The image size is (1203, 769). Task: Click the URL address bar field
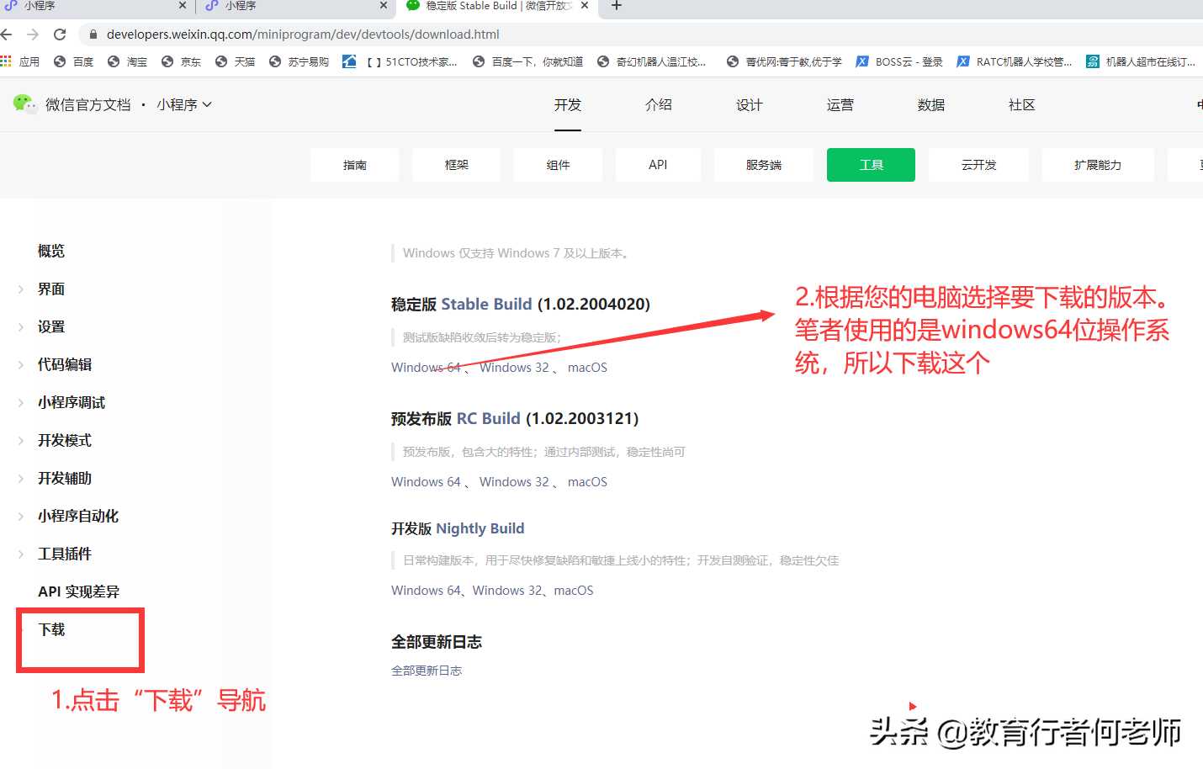639,34
